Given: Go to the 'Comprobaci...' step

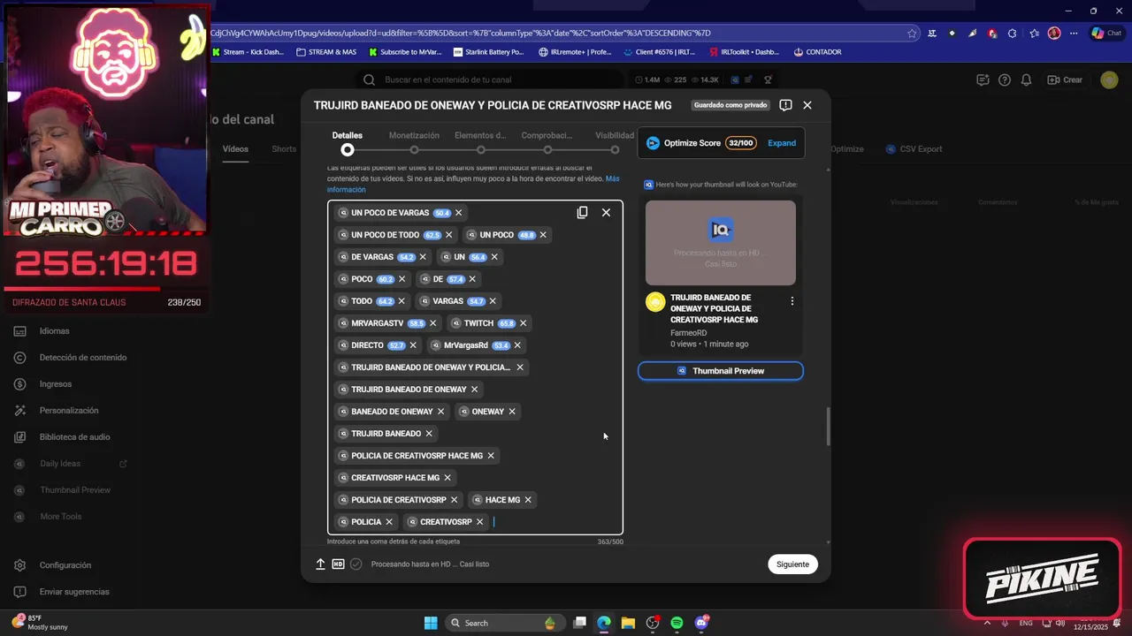Looking at the screenshot, I should tap(547, 142).
